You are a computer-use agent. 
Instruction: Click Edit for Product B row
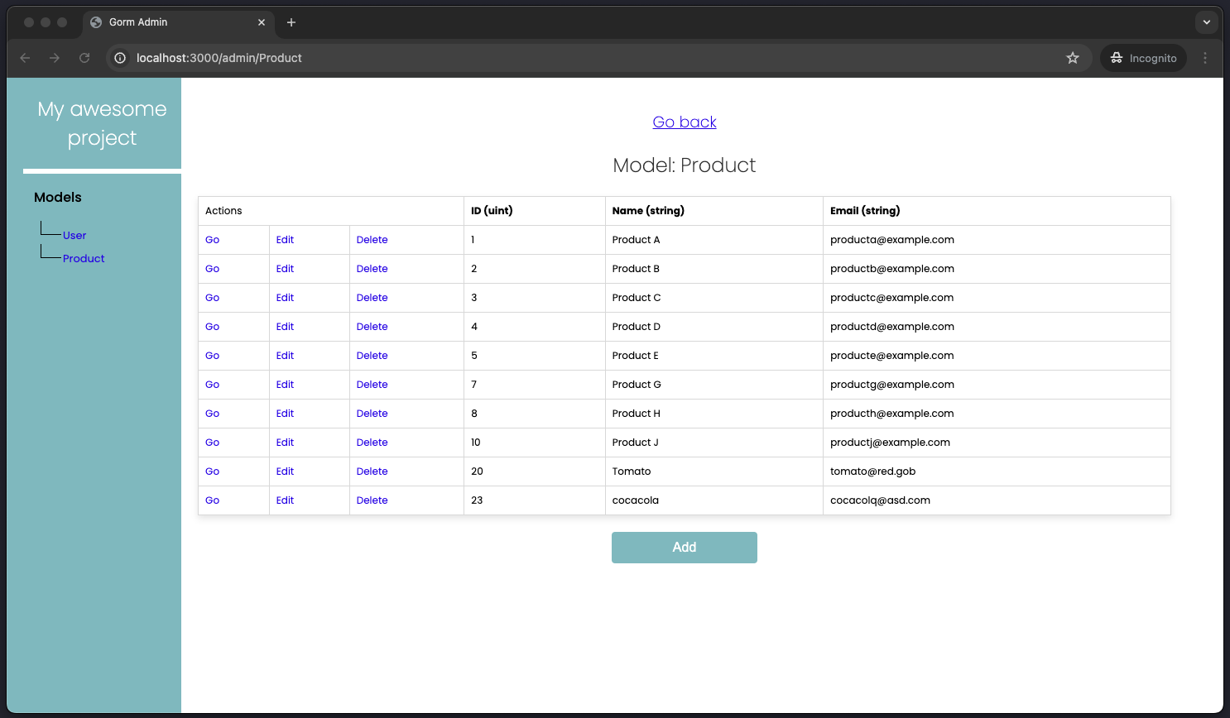[285, 269]
